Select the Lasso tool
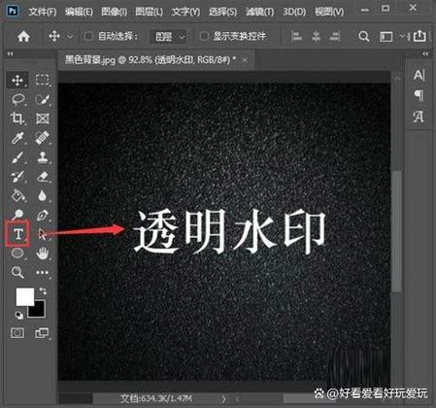Screen dimensions: 436x408 click(18, 99)
